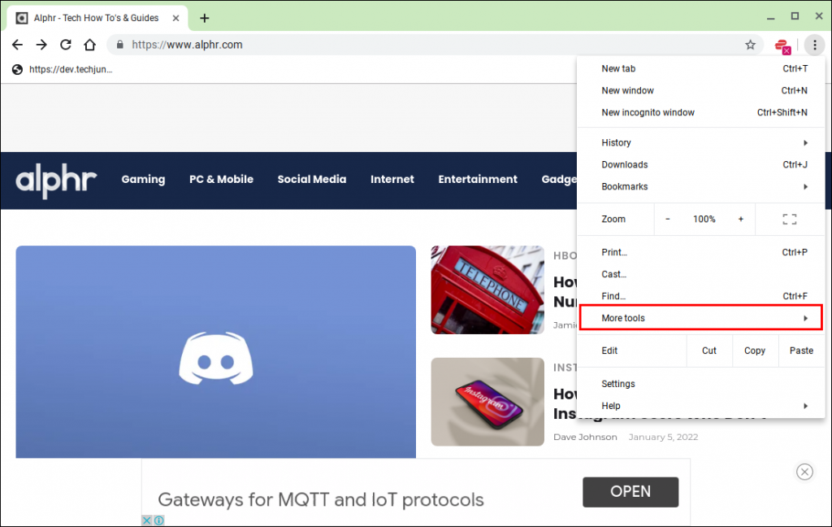Viewport: 832px width, 527px height.
Task: Click the blocked-content indicator beside the star
Action: pyautogui.click(x=782, y=46)
